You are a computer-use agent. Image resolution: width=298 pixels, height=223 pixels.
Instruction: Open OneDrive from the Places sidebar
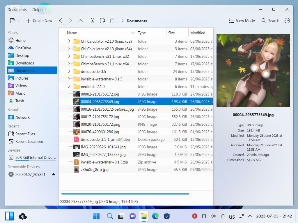tap(23, 48)
